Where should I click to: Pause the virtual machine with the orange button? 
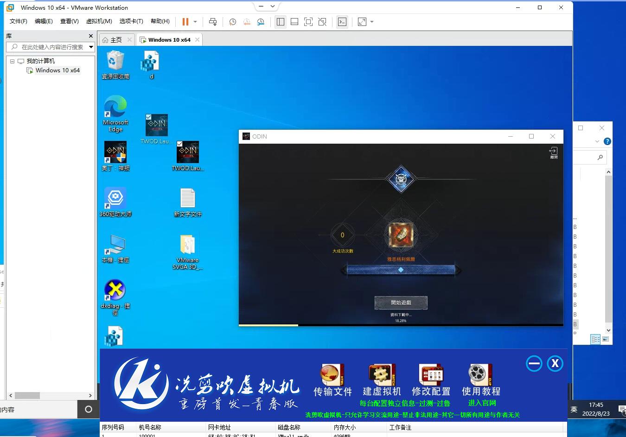tap(185, 22)
